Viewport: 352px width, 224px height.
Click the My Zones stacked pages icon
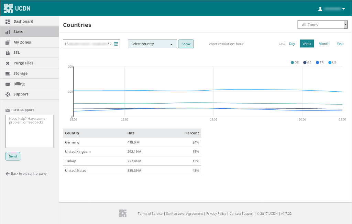(8, 43)
